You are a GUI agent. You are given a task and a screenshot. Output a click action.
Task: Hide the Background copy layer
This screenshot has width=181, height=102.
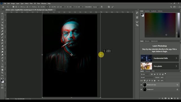pos(141,85)
